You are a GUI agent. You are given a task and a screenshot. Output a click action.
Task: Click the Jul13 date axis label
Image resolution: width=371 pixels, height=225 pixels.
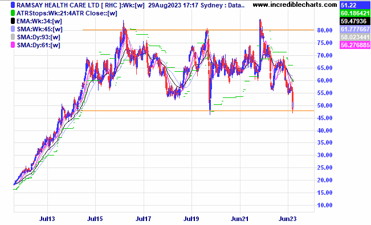pos(47,219)
